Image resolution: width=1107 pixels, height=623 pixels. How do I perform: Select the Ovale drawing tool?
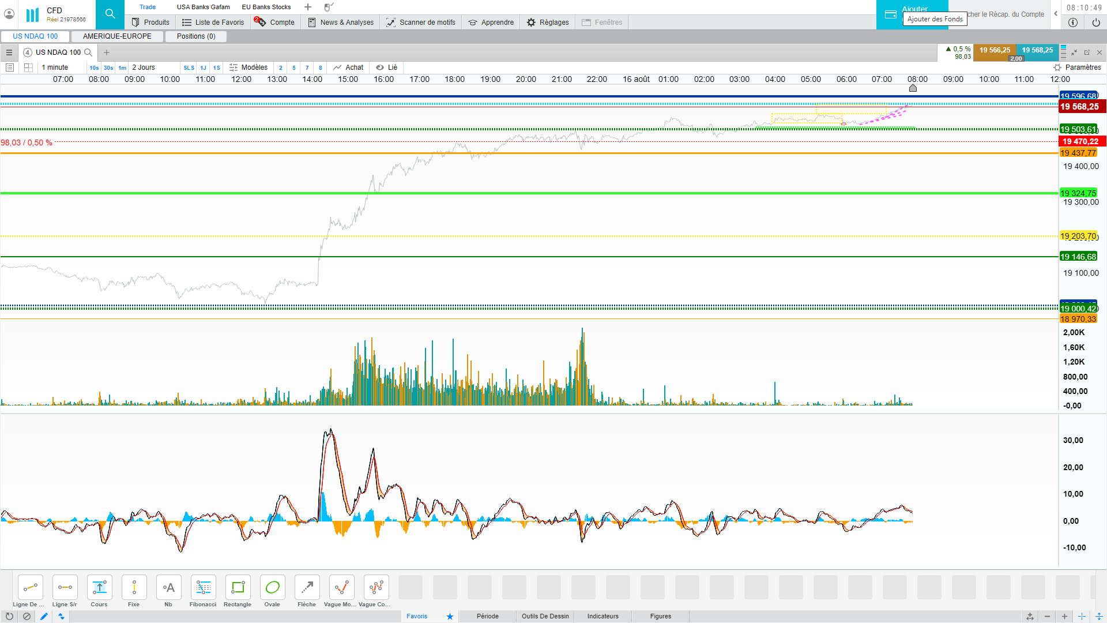[272, 588]
